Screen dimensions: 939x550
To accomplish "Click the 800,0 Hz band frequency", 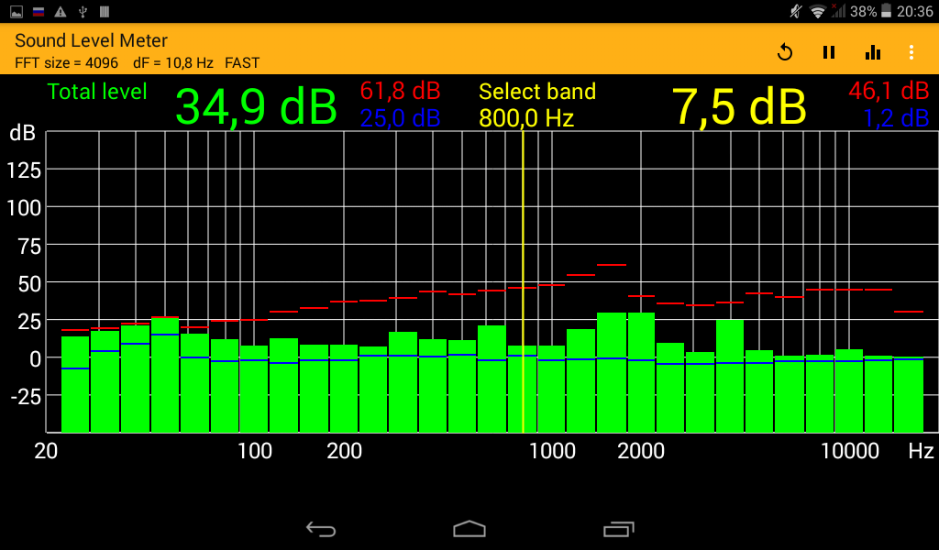I will coord(526,118).
